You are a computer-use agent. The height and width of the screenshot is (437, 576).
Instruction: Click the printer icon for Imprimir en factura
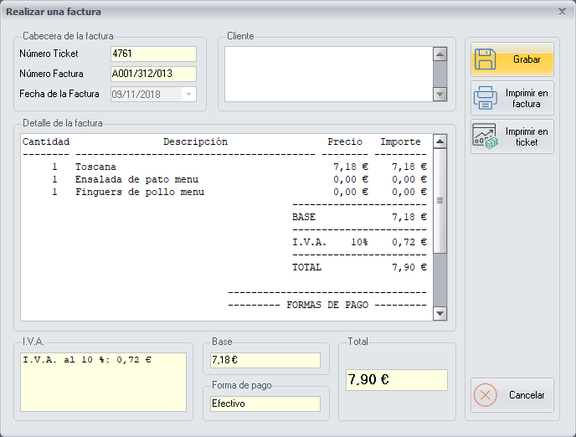(x=486, y=98)
